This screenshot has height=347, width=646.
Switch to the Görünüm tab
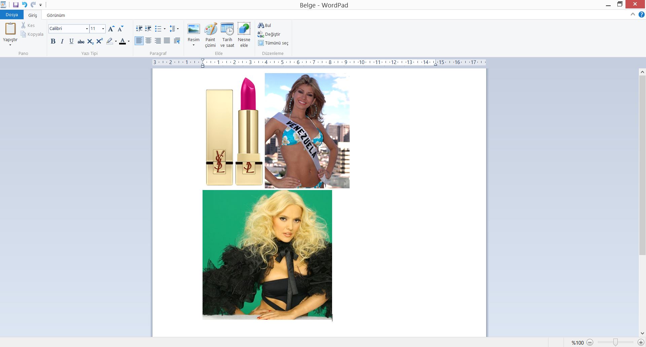pos(56,15)
